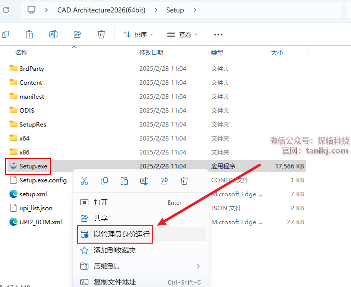Image resolution: width=351 pixels, height=287 pixels.
Task: Open the three-dots more options menu
Action: [218, 34]
